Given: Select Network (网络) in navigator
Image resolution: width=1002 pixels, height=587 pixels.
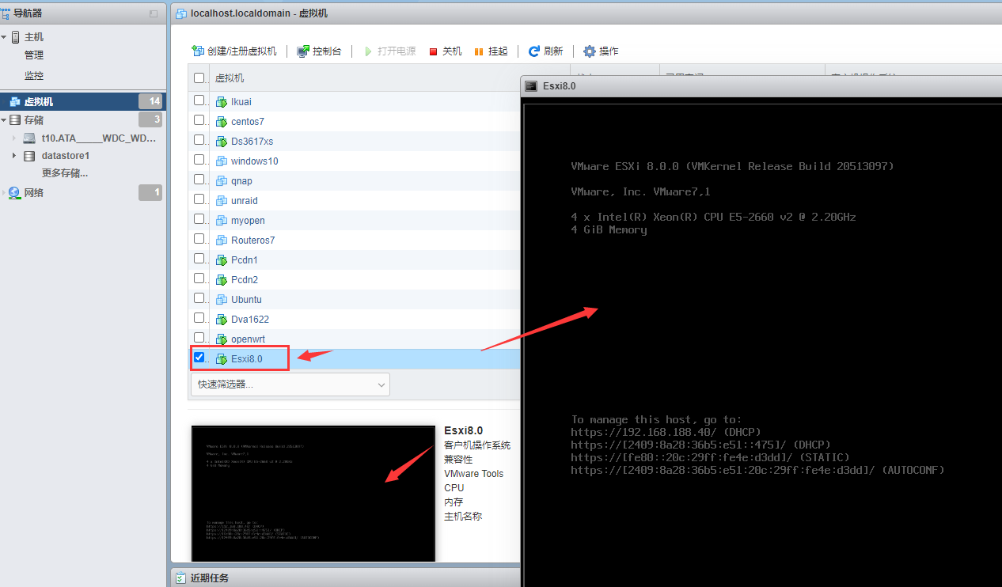Looking at the screenshot, I should (x=34, y=192).
